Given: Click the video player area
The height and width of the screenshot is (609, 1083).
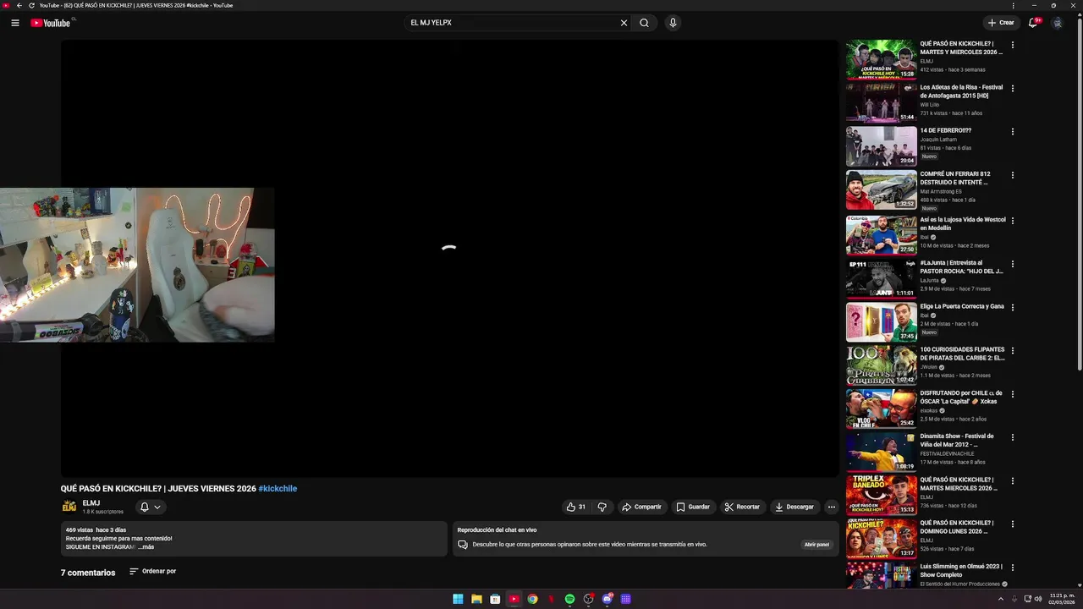Looking at the screenshot, I should pyautogui.click(x=449, y=258).
